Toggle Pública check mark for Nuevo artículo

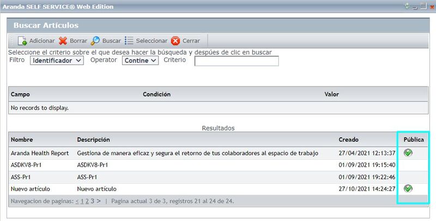pyautogui.click(x=408, y=188)
